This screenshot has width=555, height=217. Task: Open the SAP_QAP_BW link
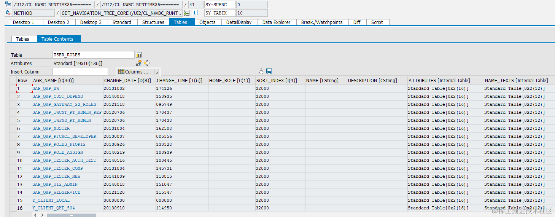pos(46,88)
